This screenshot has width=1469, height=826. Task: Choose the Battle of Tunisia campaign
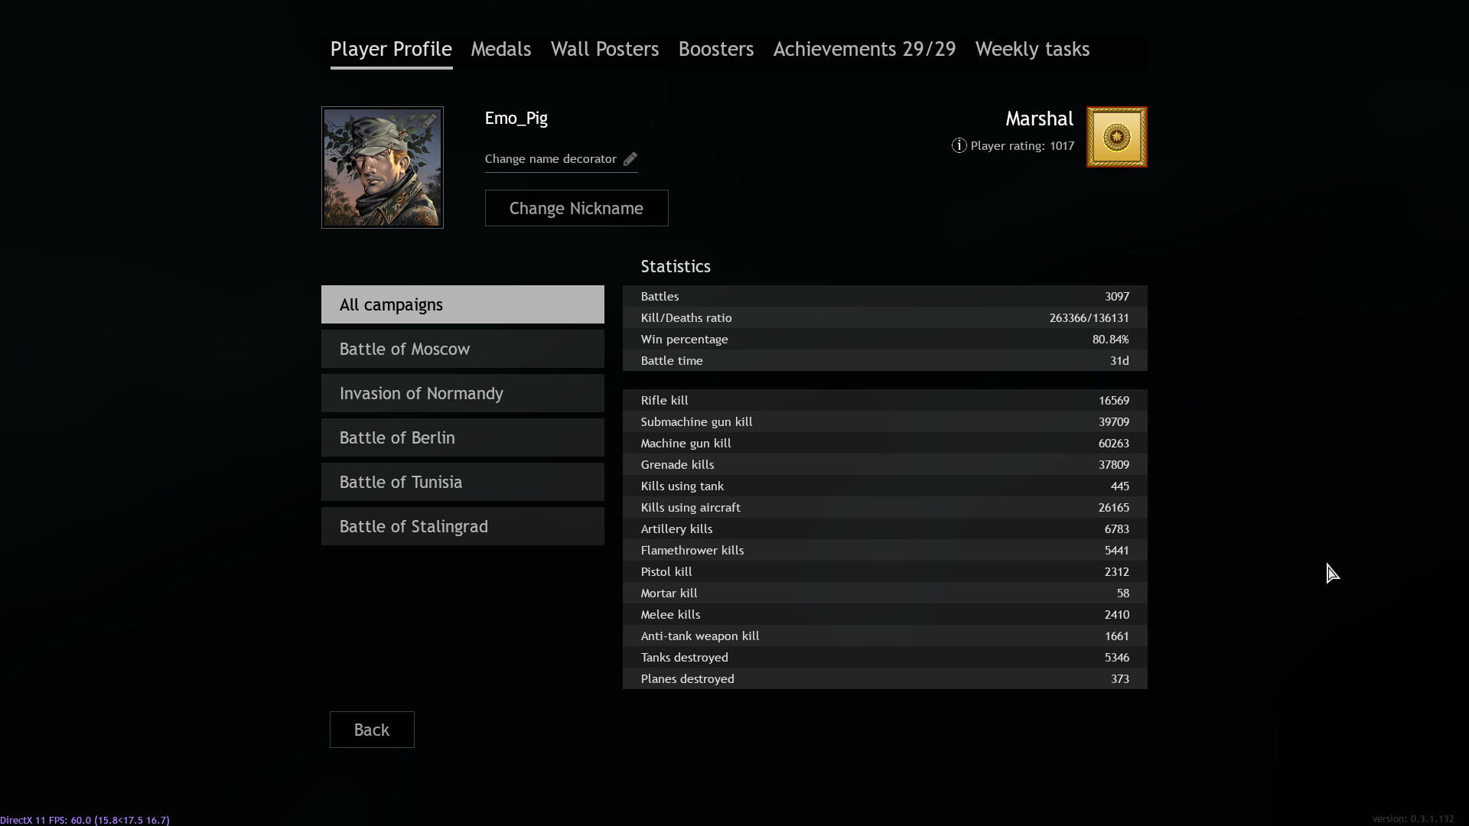[463, 482]
